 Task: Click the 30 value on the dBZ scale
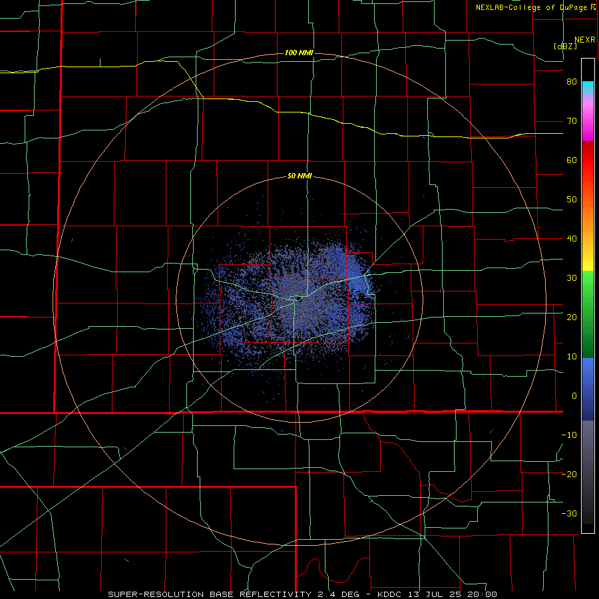click(x=572, y=278)
